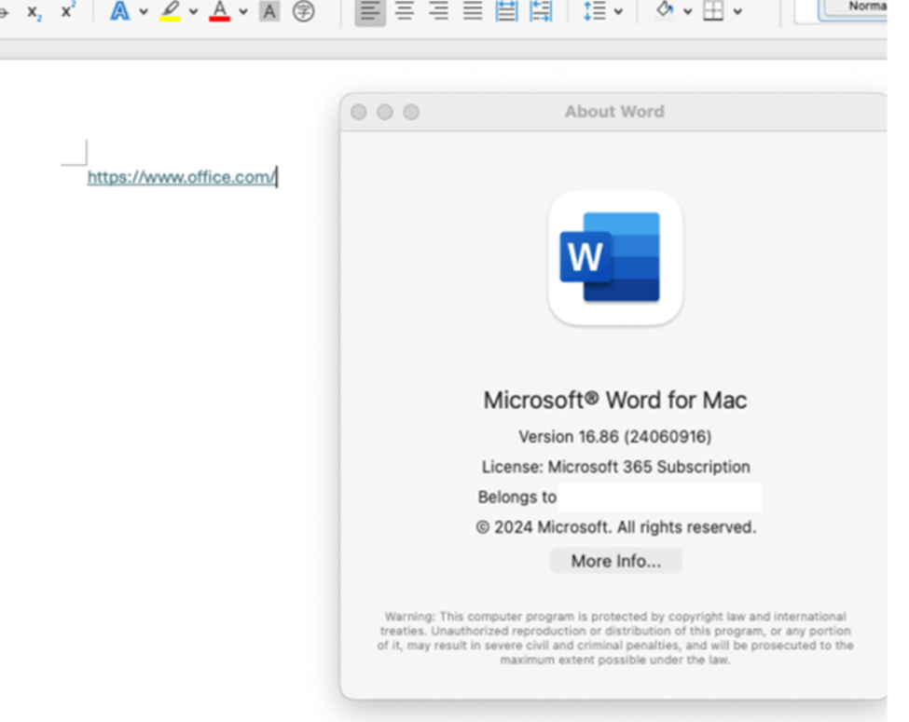Click License: Microsoft 365 Subscription text
This screenshot has width=909, height=722.
[615, 467]
